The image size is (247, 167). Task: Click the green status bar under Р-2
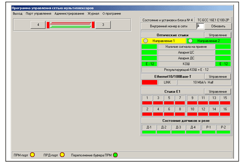coord(223,132)
